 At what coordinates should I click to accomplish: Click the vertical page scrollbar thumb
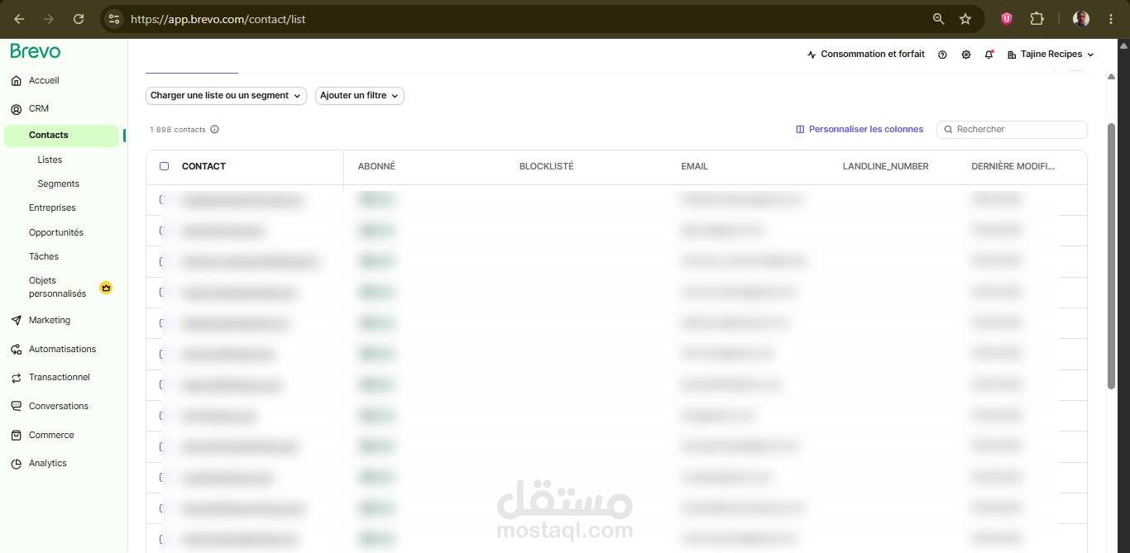1111,256
